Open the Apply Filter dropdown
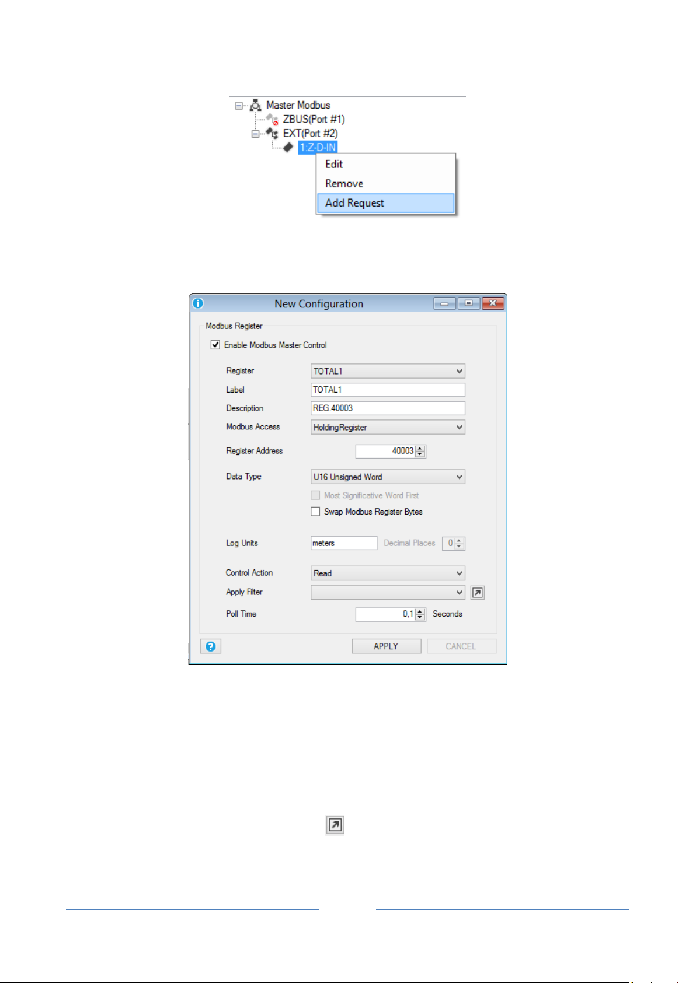 388,593
